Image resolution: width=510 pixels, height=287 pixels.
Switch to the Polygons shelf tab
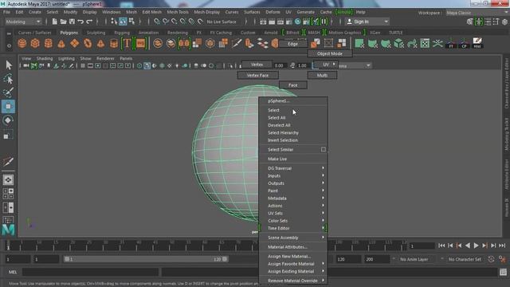(x=69, y=33)
